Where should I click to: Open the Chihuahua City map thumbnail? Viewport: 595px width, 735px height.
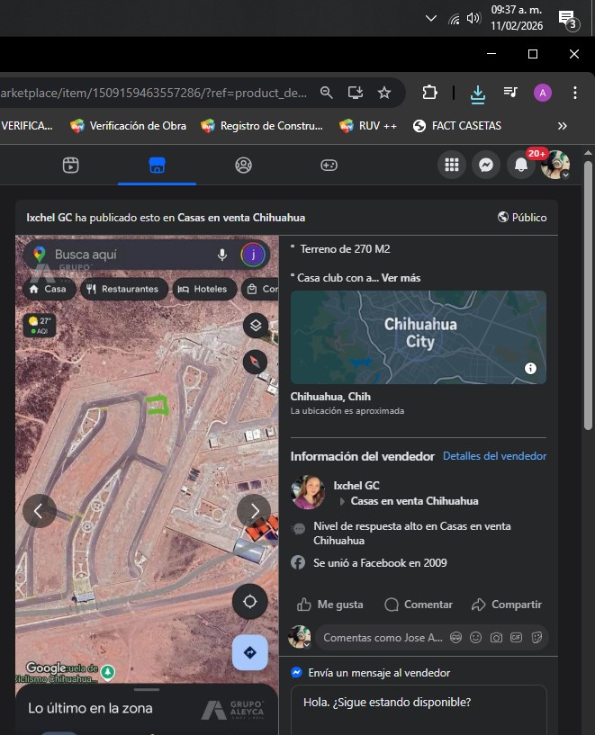pos(419,337)
